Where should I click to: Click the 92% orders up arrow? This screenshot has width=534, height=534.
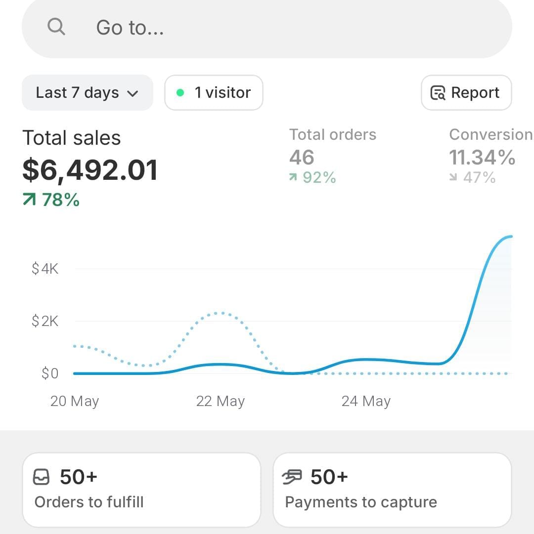click(293, 178)
